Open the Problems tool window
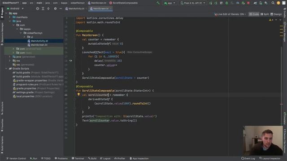Viewport: 287px width, 161px height. click(x=61, y=158)
